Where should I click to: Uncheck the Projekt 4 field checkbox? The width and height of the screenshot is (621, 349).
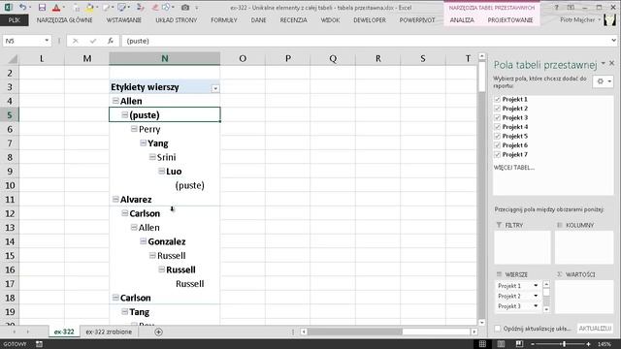[x=498, y=127]
